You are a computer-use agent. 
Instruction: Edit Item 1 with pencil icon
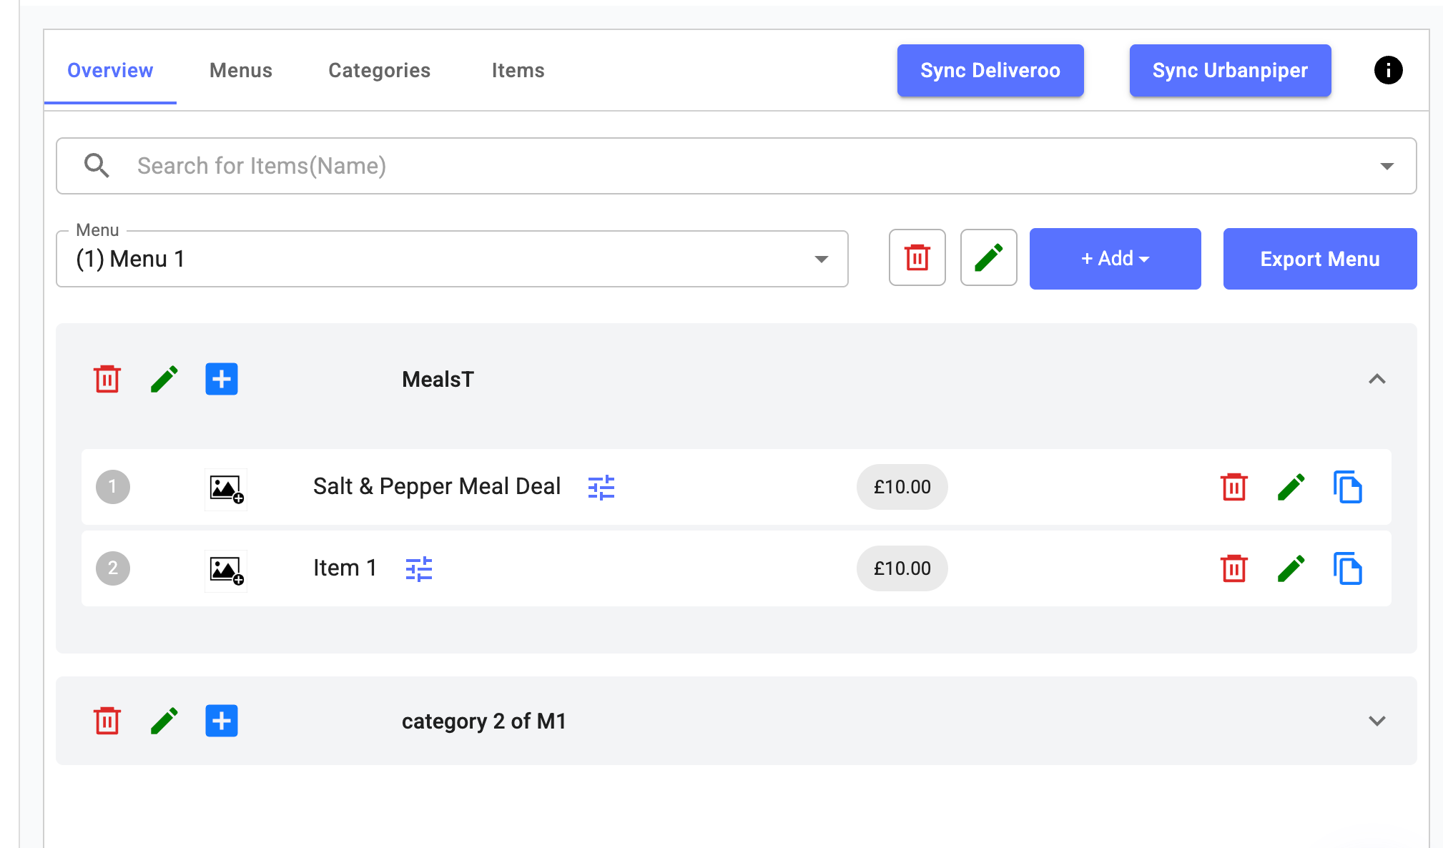[1291, 568]
